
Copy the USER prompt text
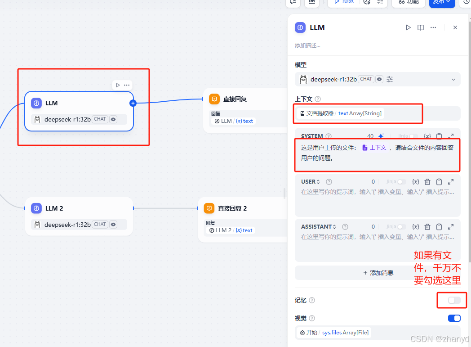pos(439,182)
